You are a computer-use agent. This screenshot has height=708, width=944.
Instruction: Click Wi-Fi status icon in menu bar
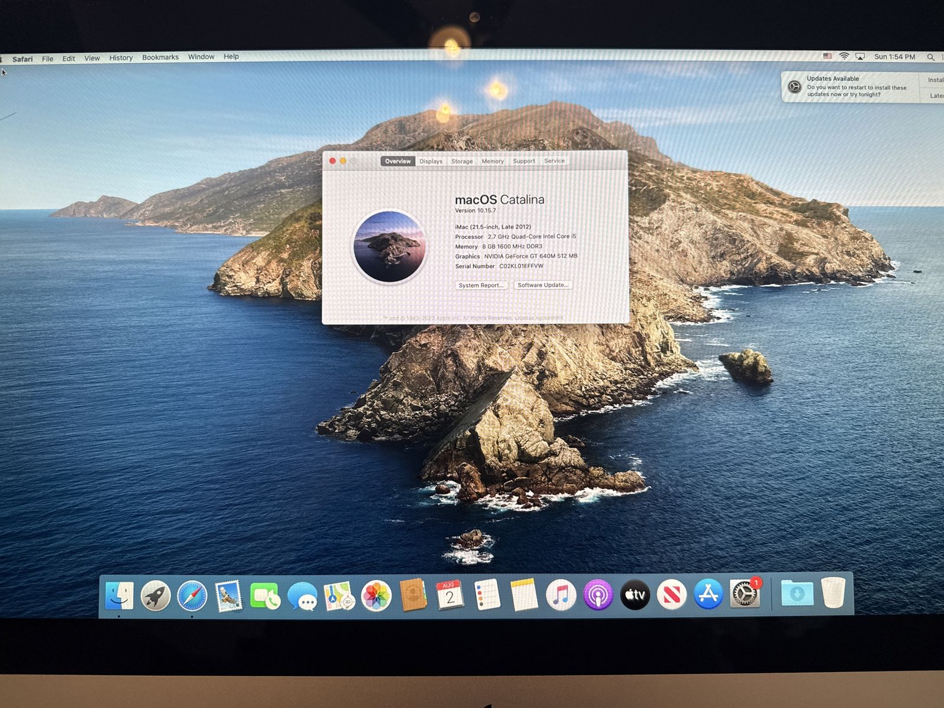844,56
